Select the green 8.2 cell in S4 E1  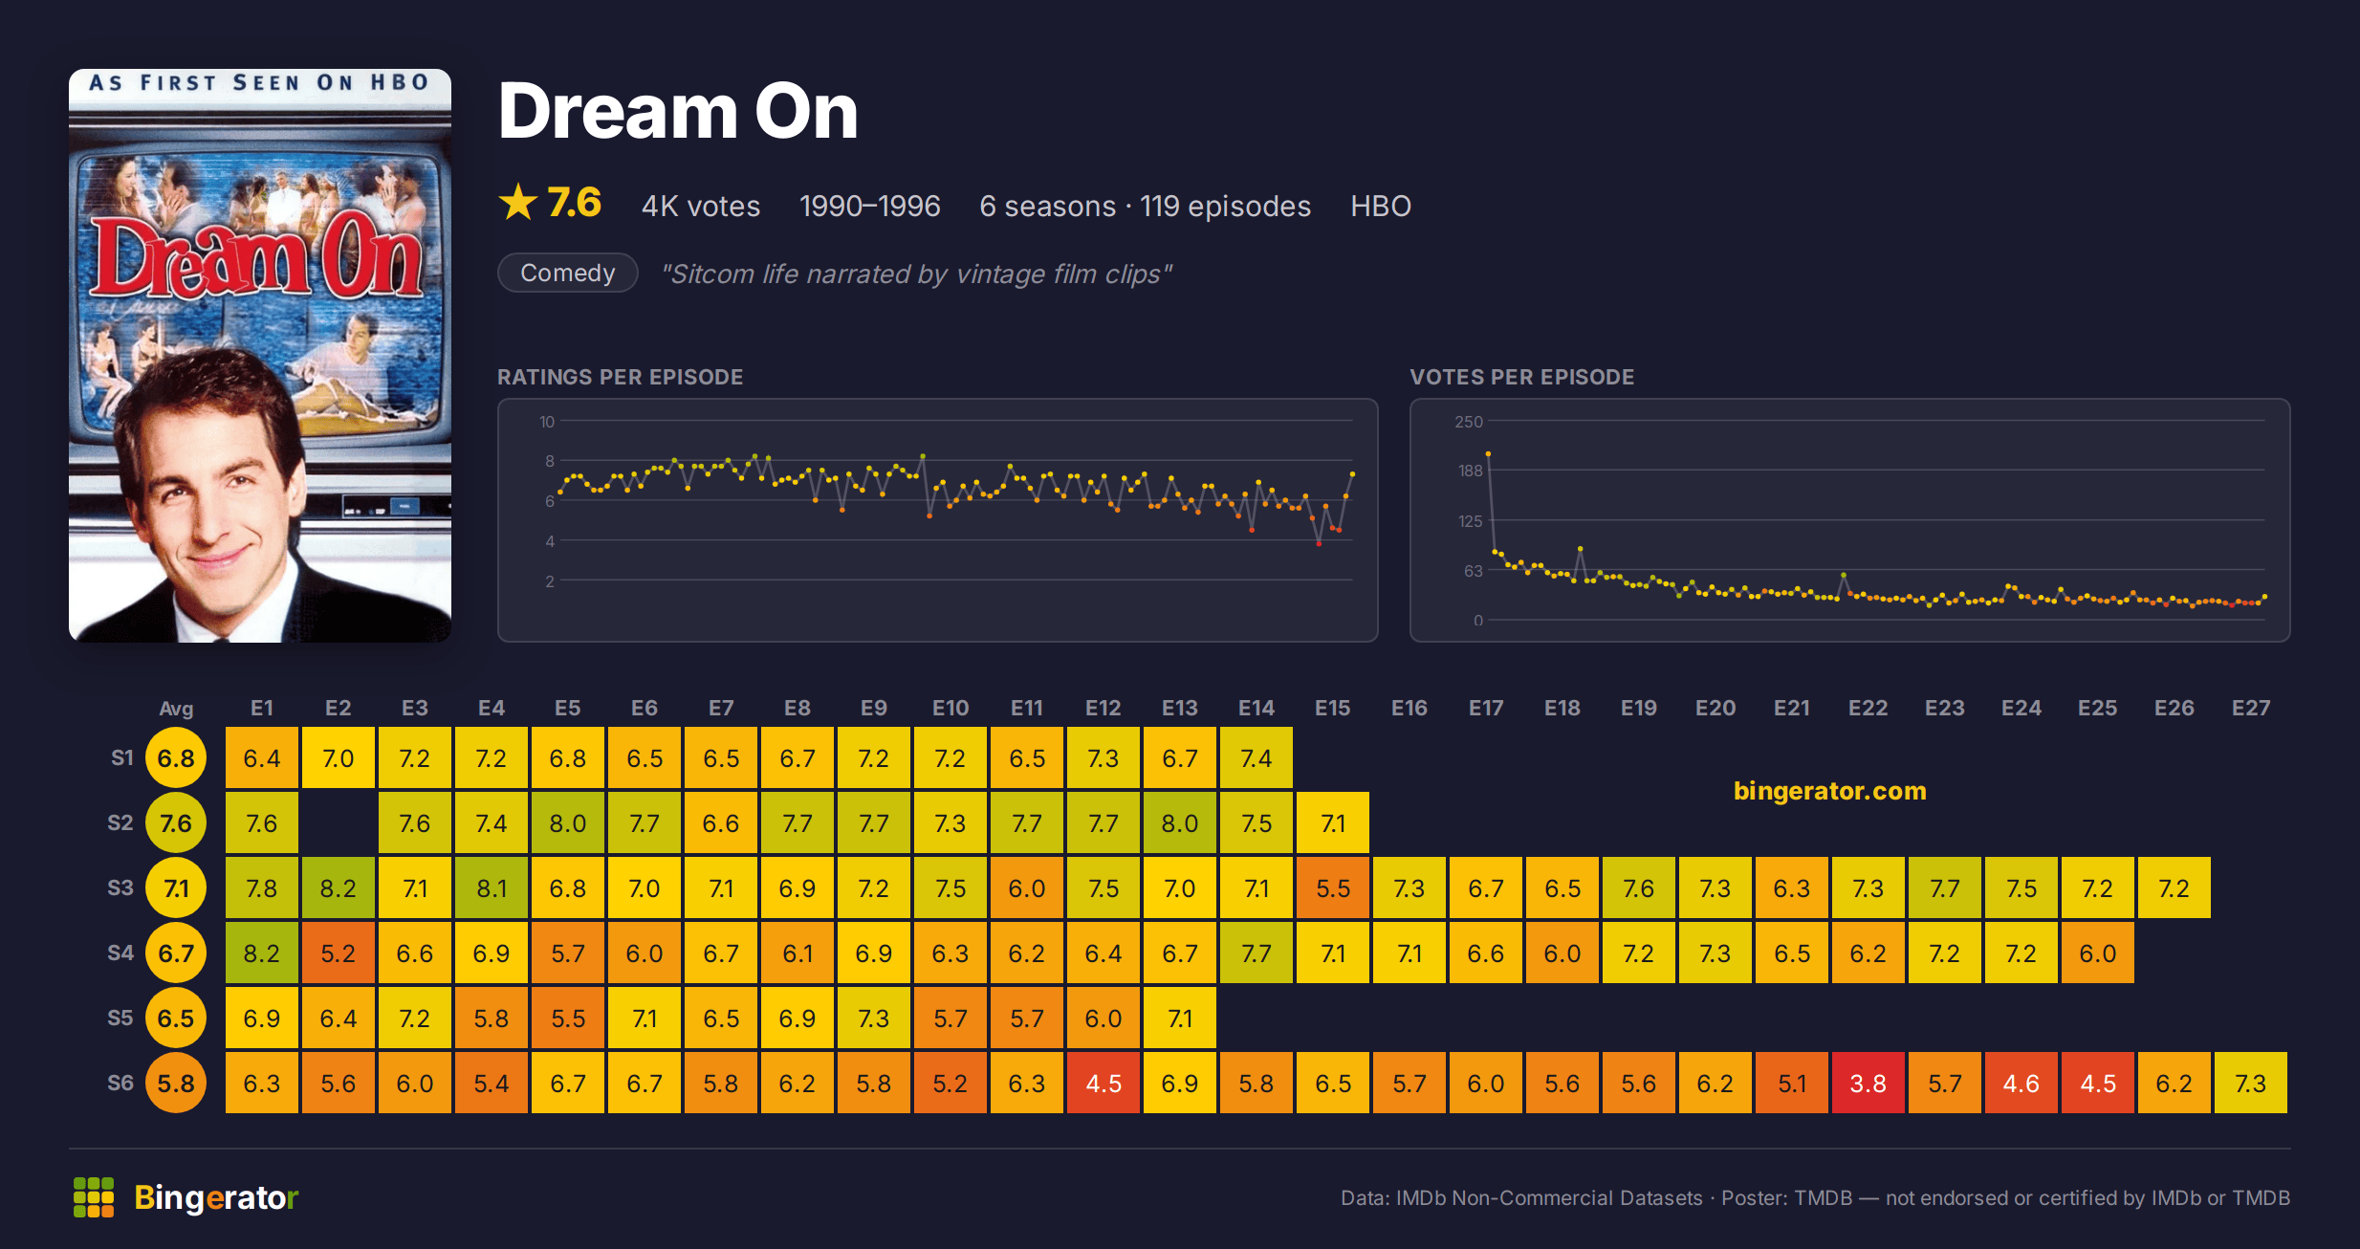(x=262, y=953)
